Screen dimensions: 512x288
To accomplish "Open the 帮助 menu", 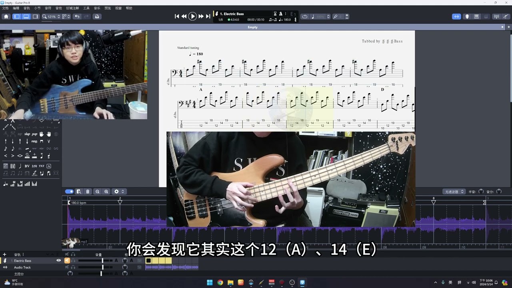I will pos(129,8).
